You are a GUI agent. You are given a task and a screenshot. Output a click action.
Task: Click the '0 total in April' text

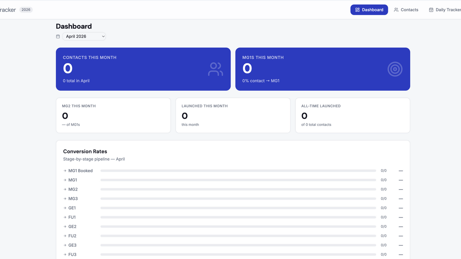click(x=76, y=81)
